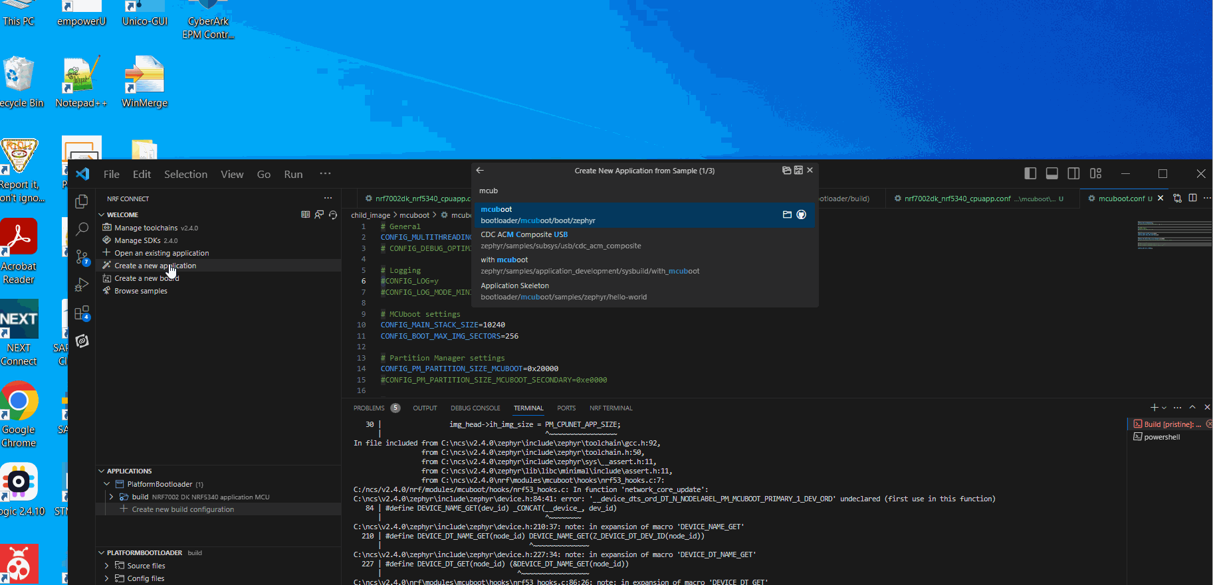Collapse the PlatformBootloader application node
The width and height of the screenshot is (1213, 585).
click(x=106, y=484)
